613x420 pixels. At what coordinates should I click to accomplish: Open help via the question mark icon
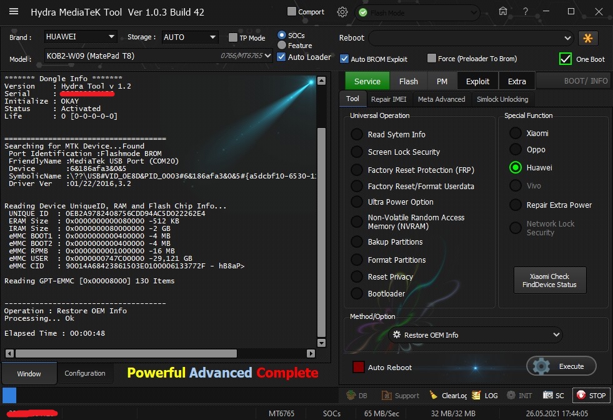click(x=526, y=11)
